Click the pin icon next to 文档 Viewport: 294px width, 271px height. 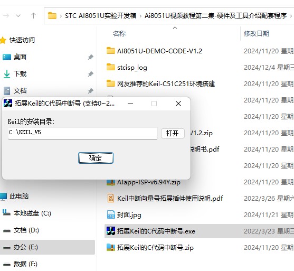point(91,91)
